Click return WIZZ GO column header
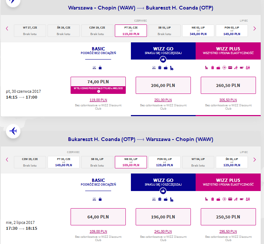Image resolution: width=264 pixels, height=244 pixels. pos(163,182)
